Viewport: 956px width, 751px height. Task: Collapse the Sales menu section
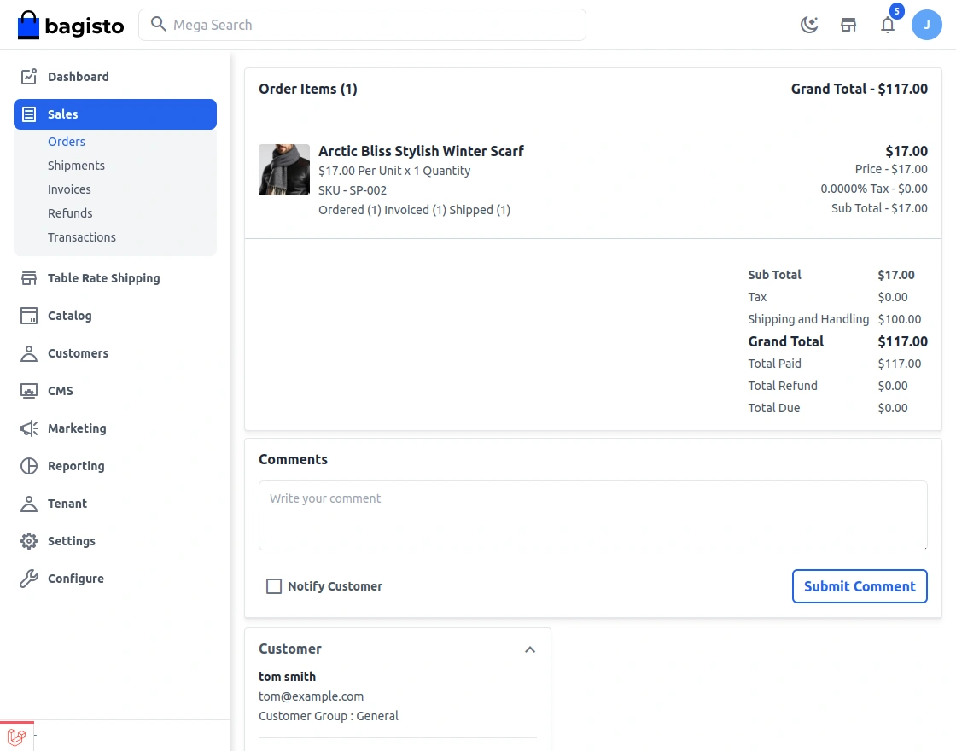coord(115,114)
